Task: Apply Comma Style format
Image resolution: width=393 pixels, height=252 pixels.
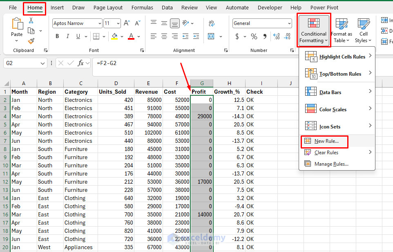Action: pyautogui.click(x=265, y=36)
